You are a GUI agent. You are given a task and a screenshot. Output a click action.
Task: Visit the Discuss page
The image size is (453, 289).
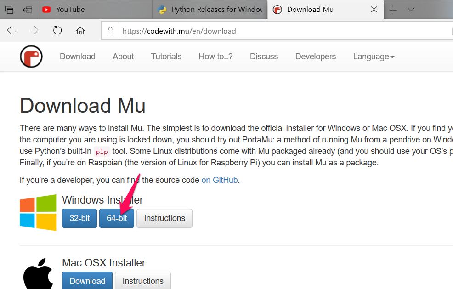[264, 57]
